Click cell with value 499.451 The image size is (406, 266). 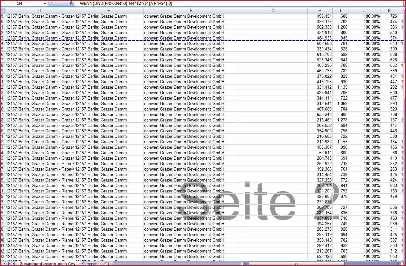pos(320,16)
